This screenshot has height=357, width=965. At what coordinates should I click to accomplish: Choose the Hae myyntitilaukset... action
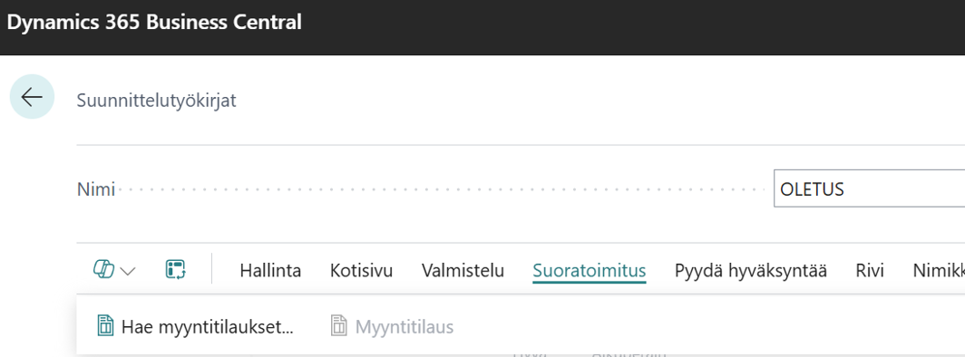[208, 327]
